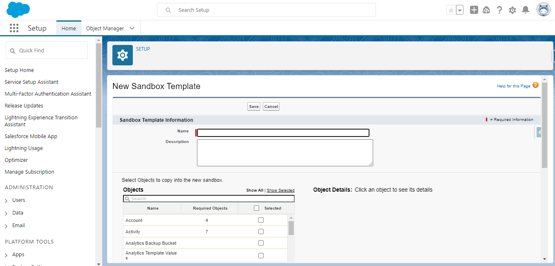
Task: Select the Activity object checkbox
Action: tap(261, 231)
